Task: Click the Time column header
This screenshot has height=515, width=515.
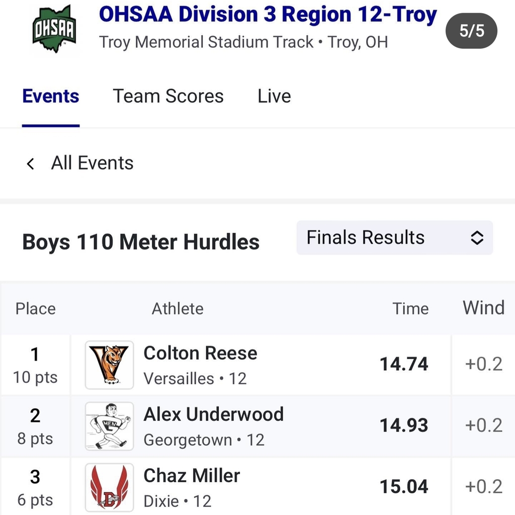Action: click(x=410, y=309)
